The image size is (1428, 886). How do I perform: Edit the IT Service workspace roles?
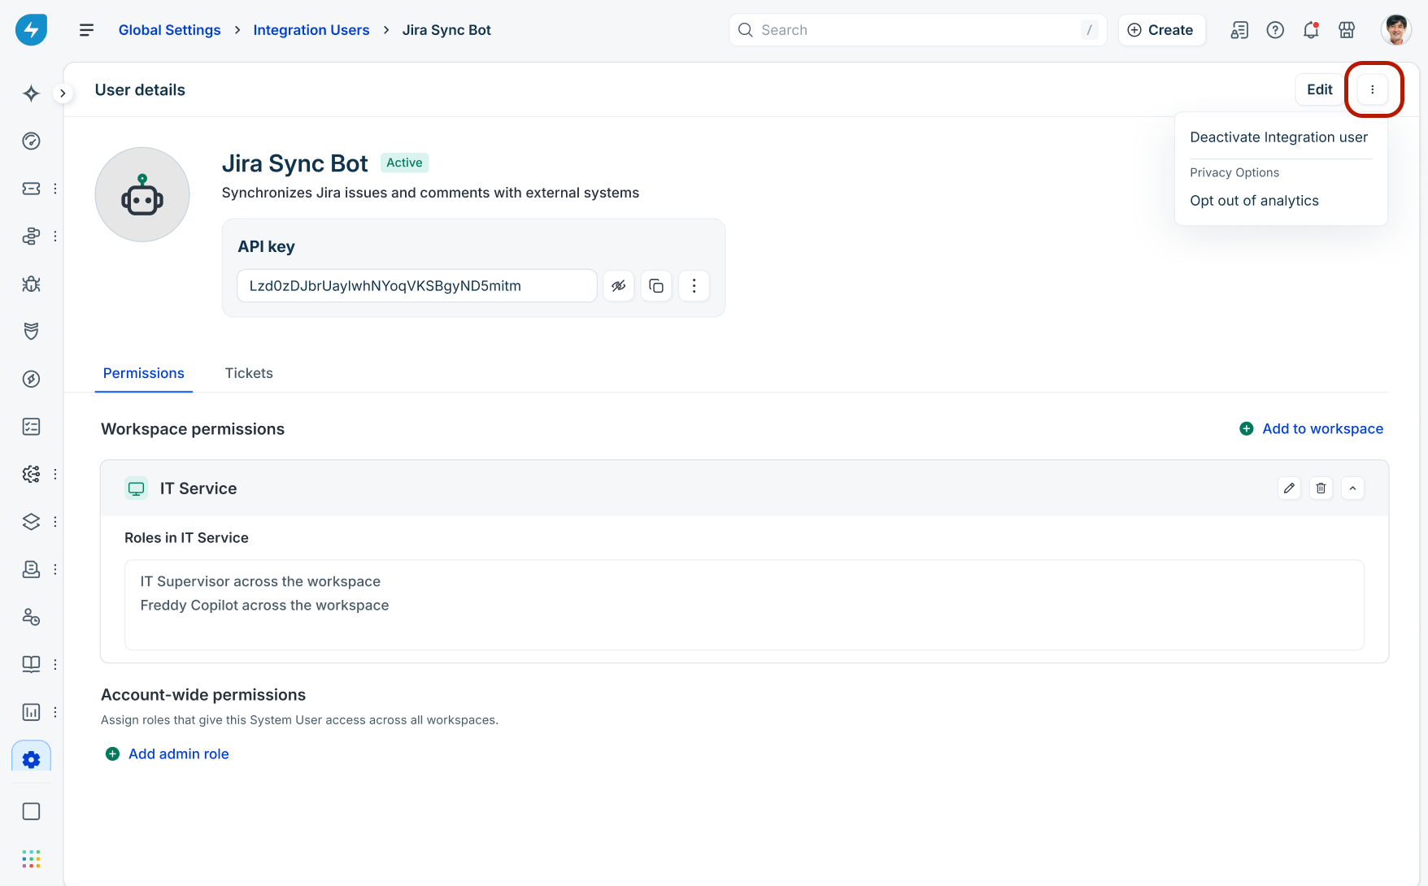[x=1289, y=489]
